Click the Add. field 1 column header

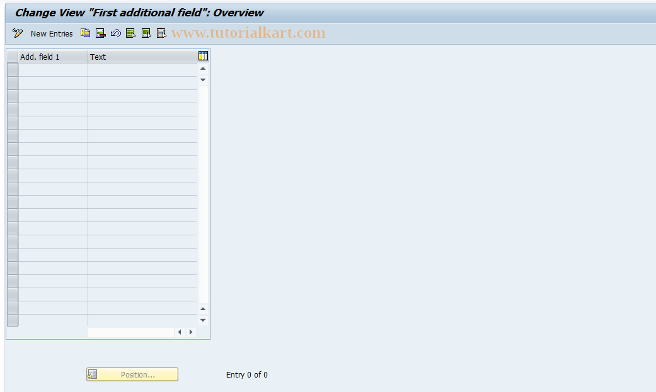(53, 57)
